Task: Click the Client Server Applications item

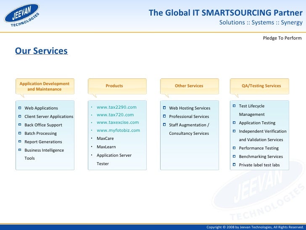Action: [x=49, y=117]
